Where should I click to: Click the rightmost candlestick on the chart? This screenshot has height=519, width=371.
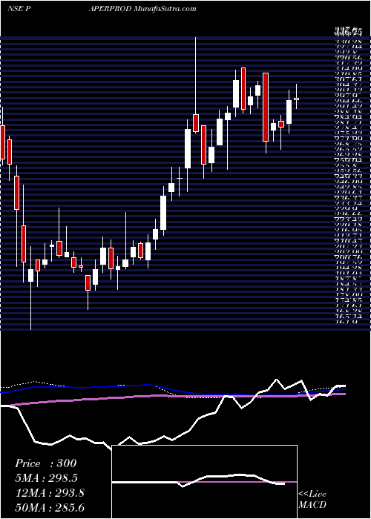pyautogui.click(x=297, y=99)
